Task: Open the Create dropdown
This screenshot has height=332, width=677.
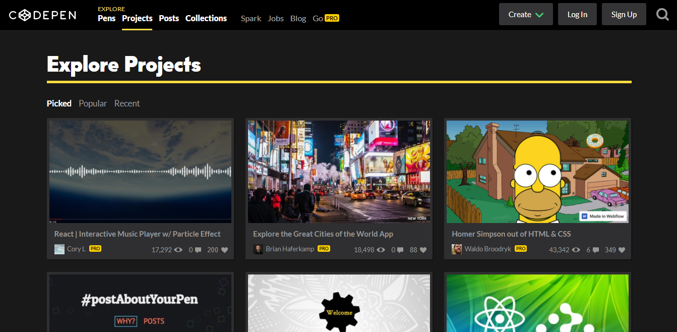Action: coord(526,14)
